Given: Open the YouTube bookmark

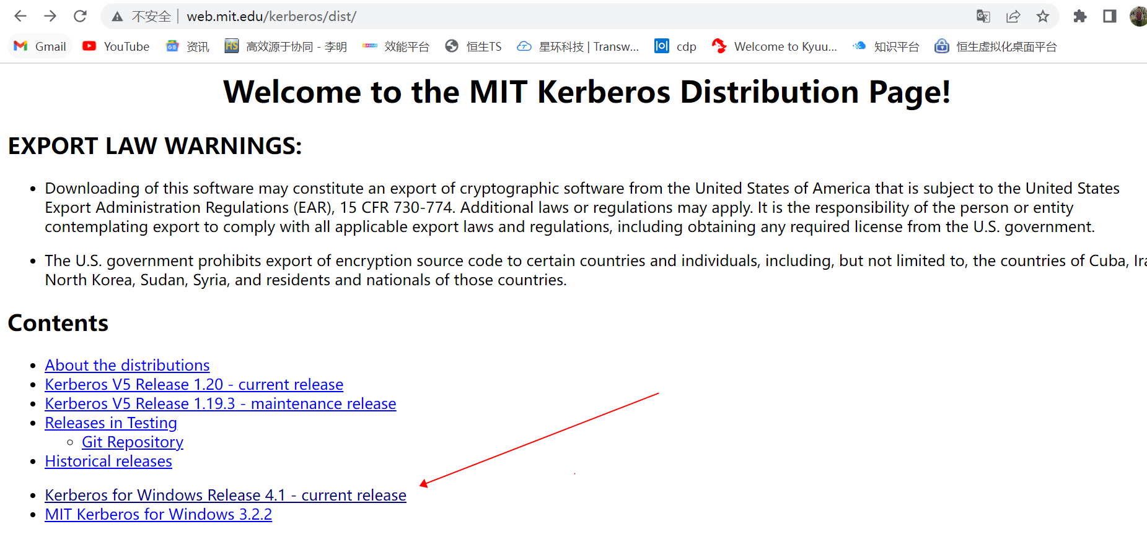Looking at the screenshot, I should click(116, 46).
